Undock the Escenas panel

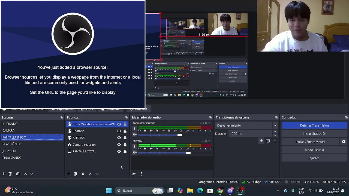click(62, 117)
